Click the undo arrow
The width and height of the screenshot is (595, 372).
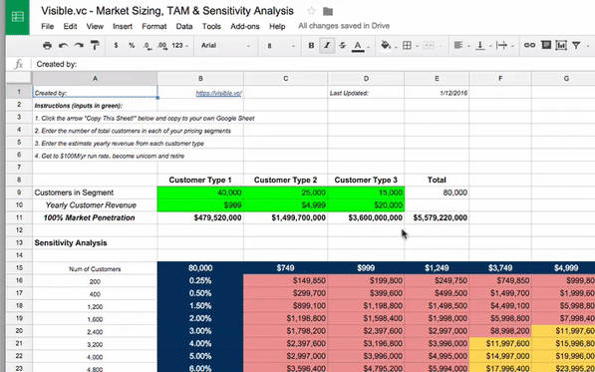pos(63,46)
